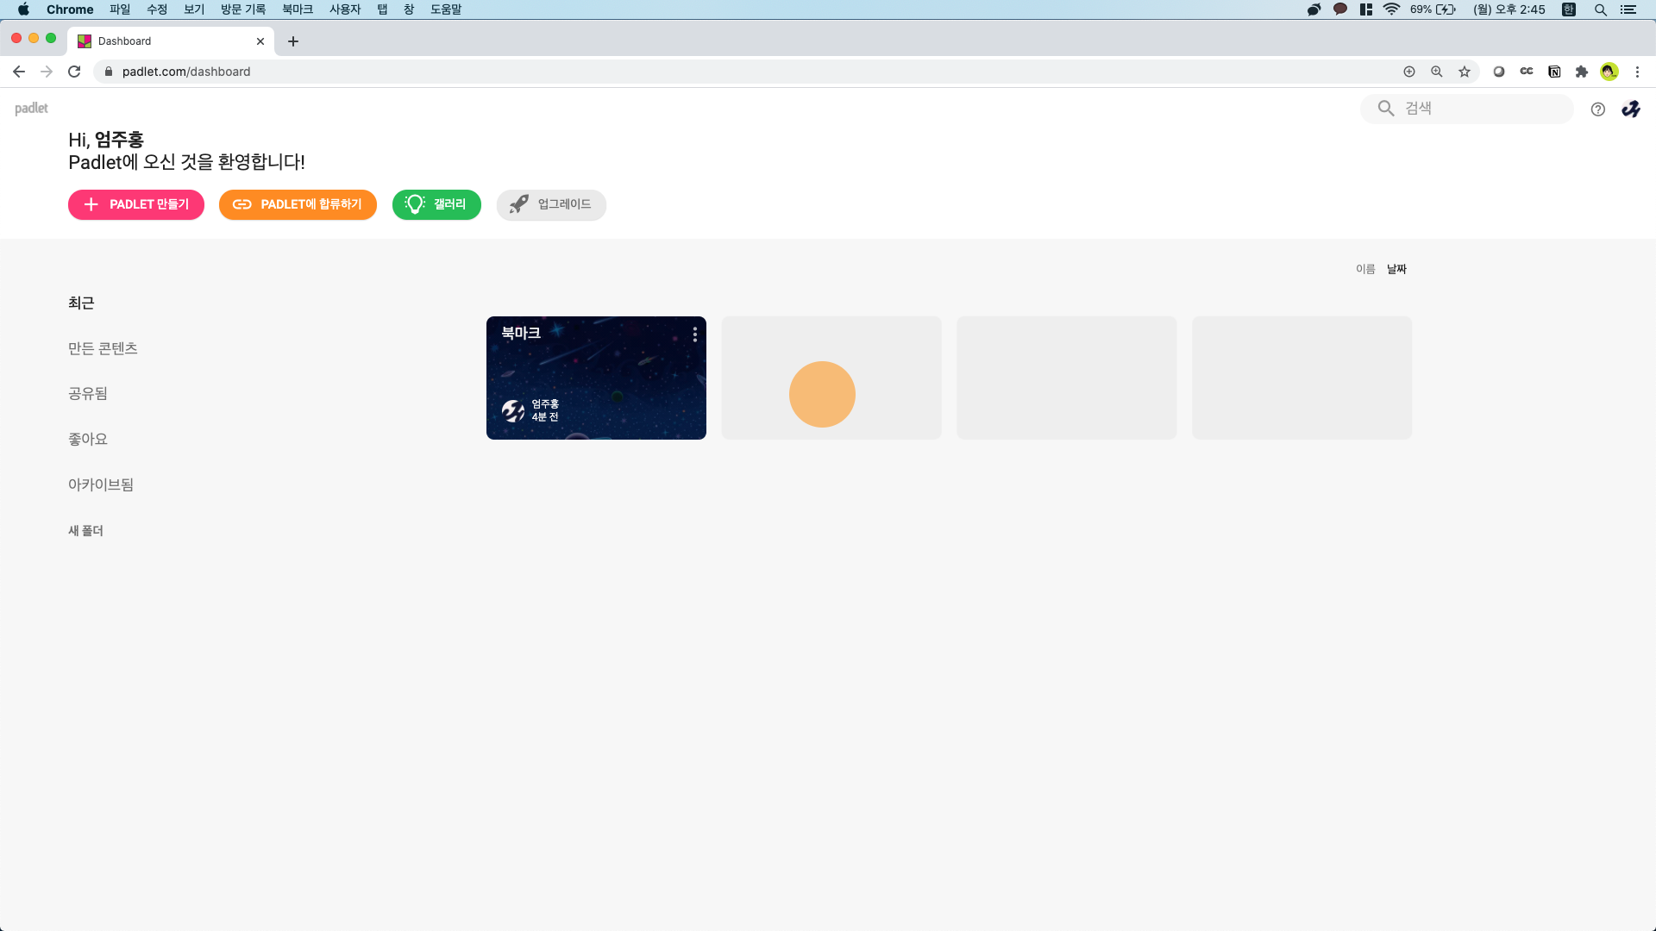Sort padlets by 이름

[1364, 269]
